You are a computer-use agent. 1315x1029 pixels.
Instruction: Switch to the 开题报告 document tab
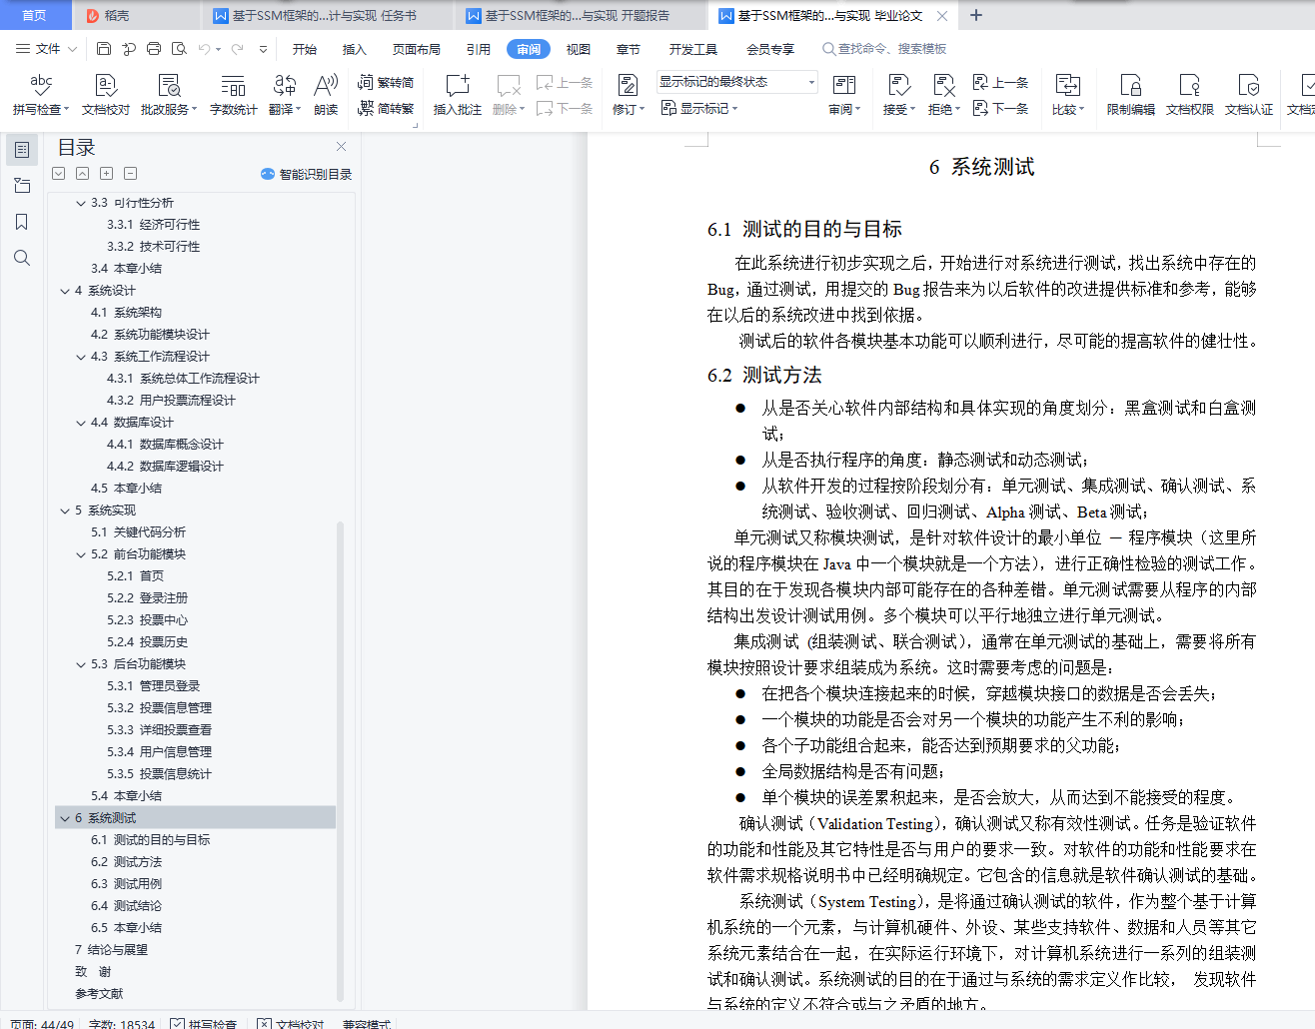pos(579,15)
